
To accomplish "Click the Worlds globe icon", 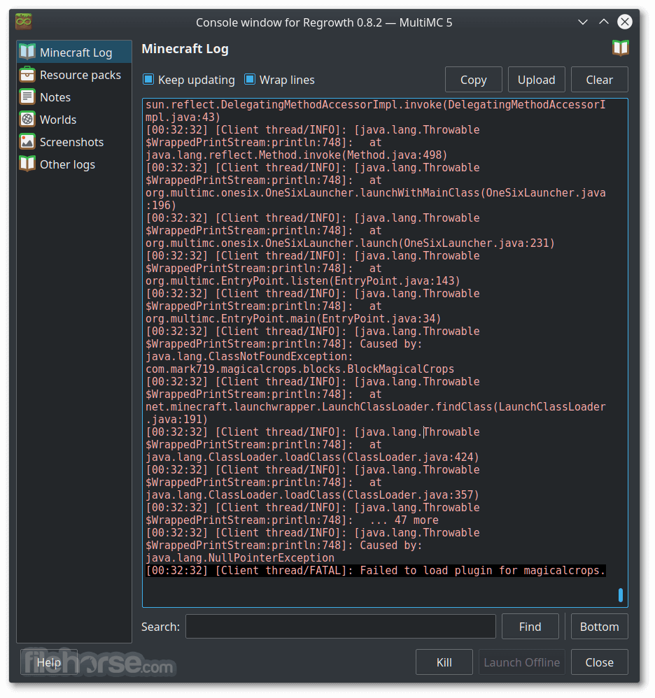I will [27, 120].
